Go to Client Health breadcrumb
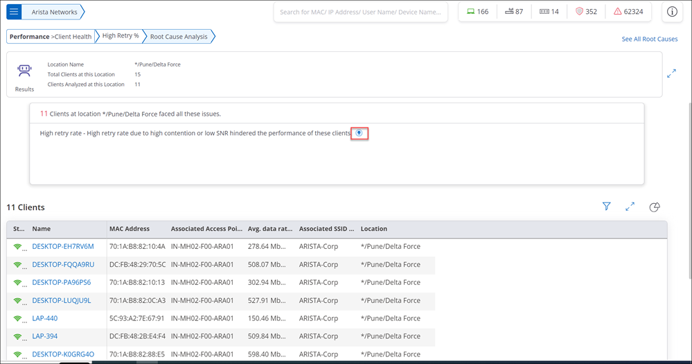This screenshot has width=692, height=364. (x=73, y=37)
